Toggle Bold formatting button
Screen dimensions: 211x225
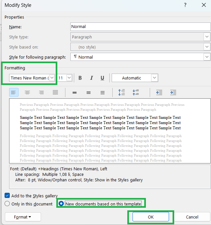[80, 78]
